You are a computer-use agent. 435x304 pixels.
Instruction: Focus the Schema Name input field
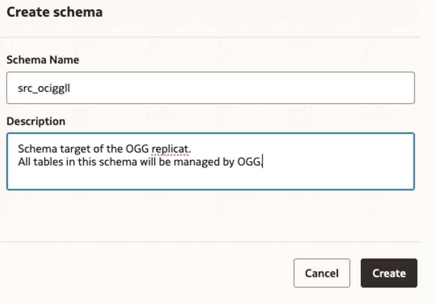[x=210, y=88]
